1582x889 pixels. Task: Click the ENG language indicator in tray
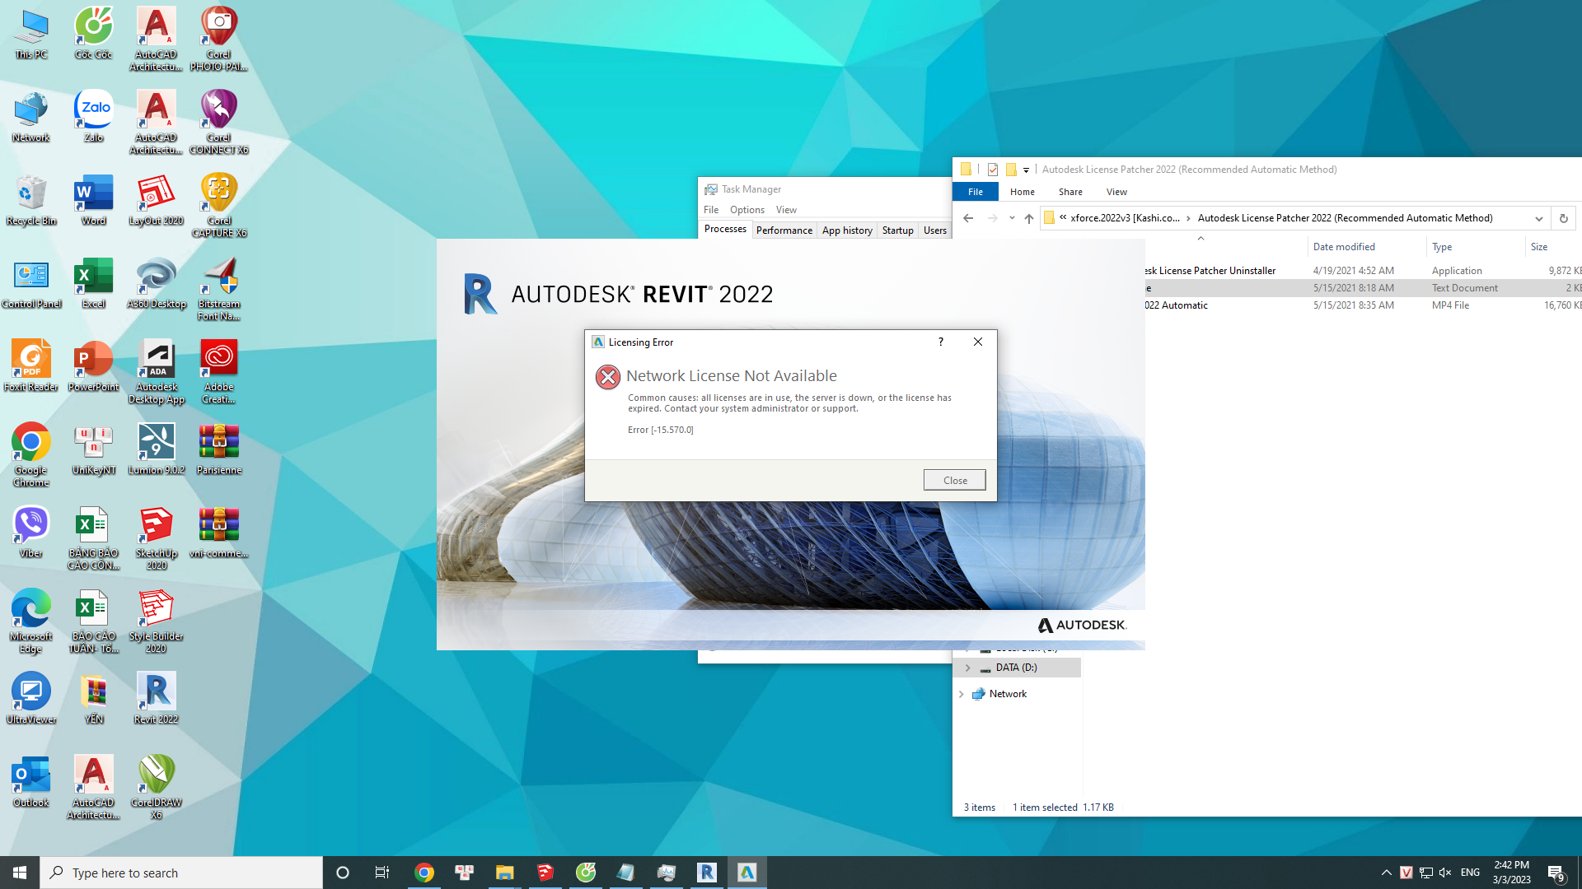[x=1470, y=873]
